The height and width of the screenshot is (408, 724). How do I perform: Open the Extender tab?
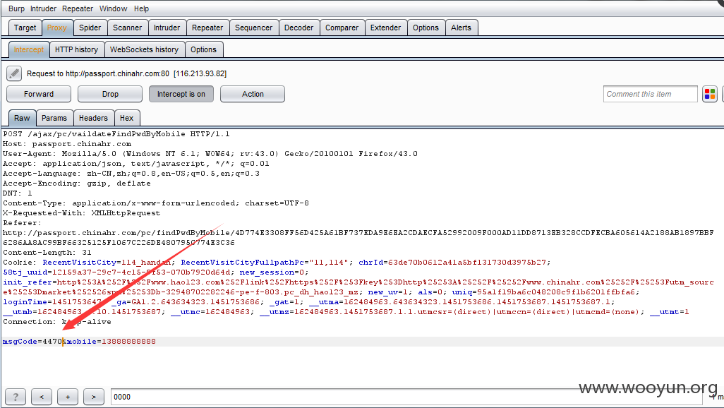coord(385,28)
